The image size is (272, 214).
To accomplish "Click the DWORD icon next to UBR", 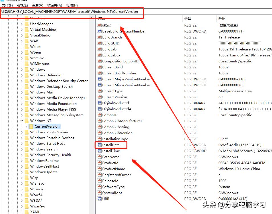I will (99, 199).
